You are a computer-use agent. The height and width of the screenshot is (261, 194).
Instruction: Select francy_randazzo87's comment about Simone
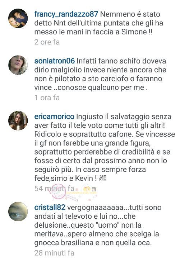(x=98, y=23)
